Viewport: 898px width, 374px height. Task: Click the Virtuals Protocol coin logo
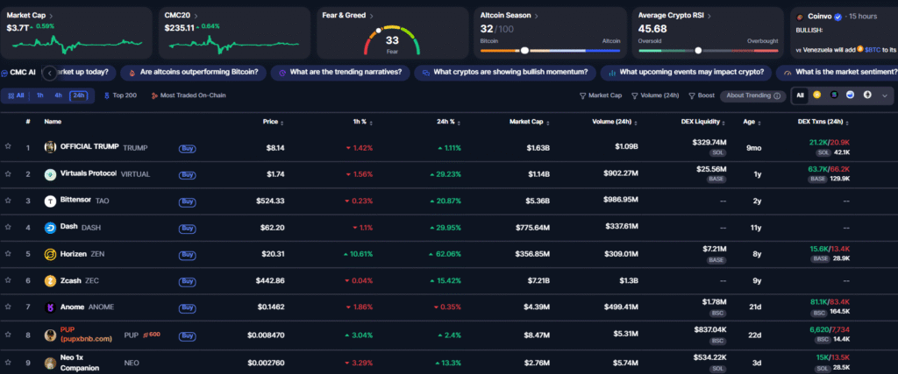50,174
